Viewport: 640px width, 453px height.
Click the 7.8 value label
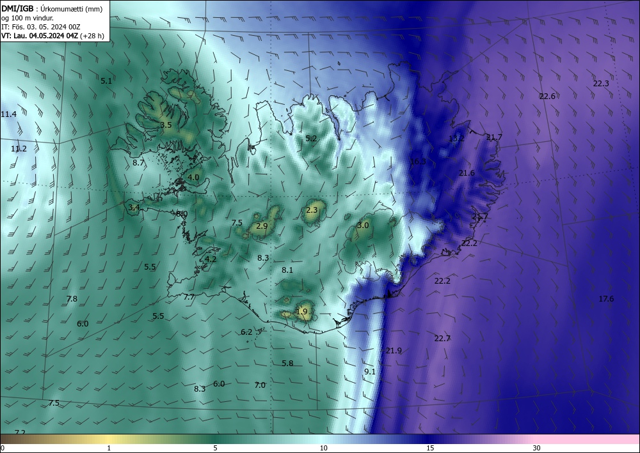[x=72, y=299]
